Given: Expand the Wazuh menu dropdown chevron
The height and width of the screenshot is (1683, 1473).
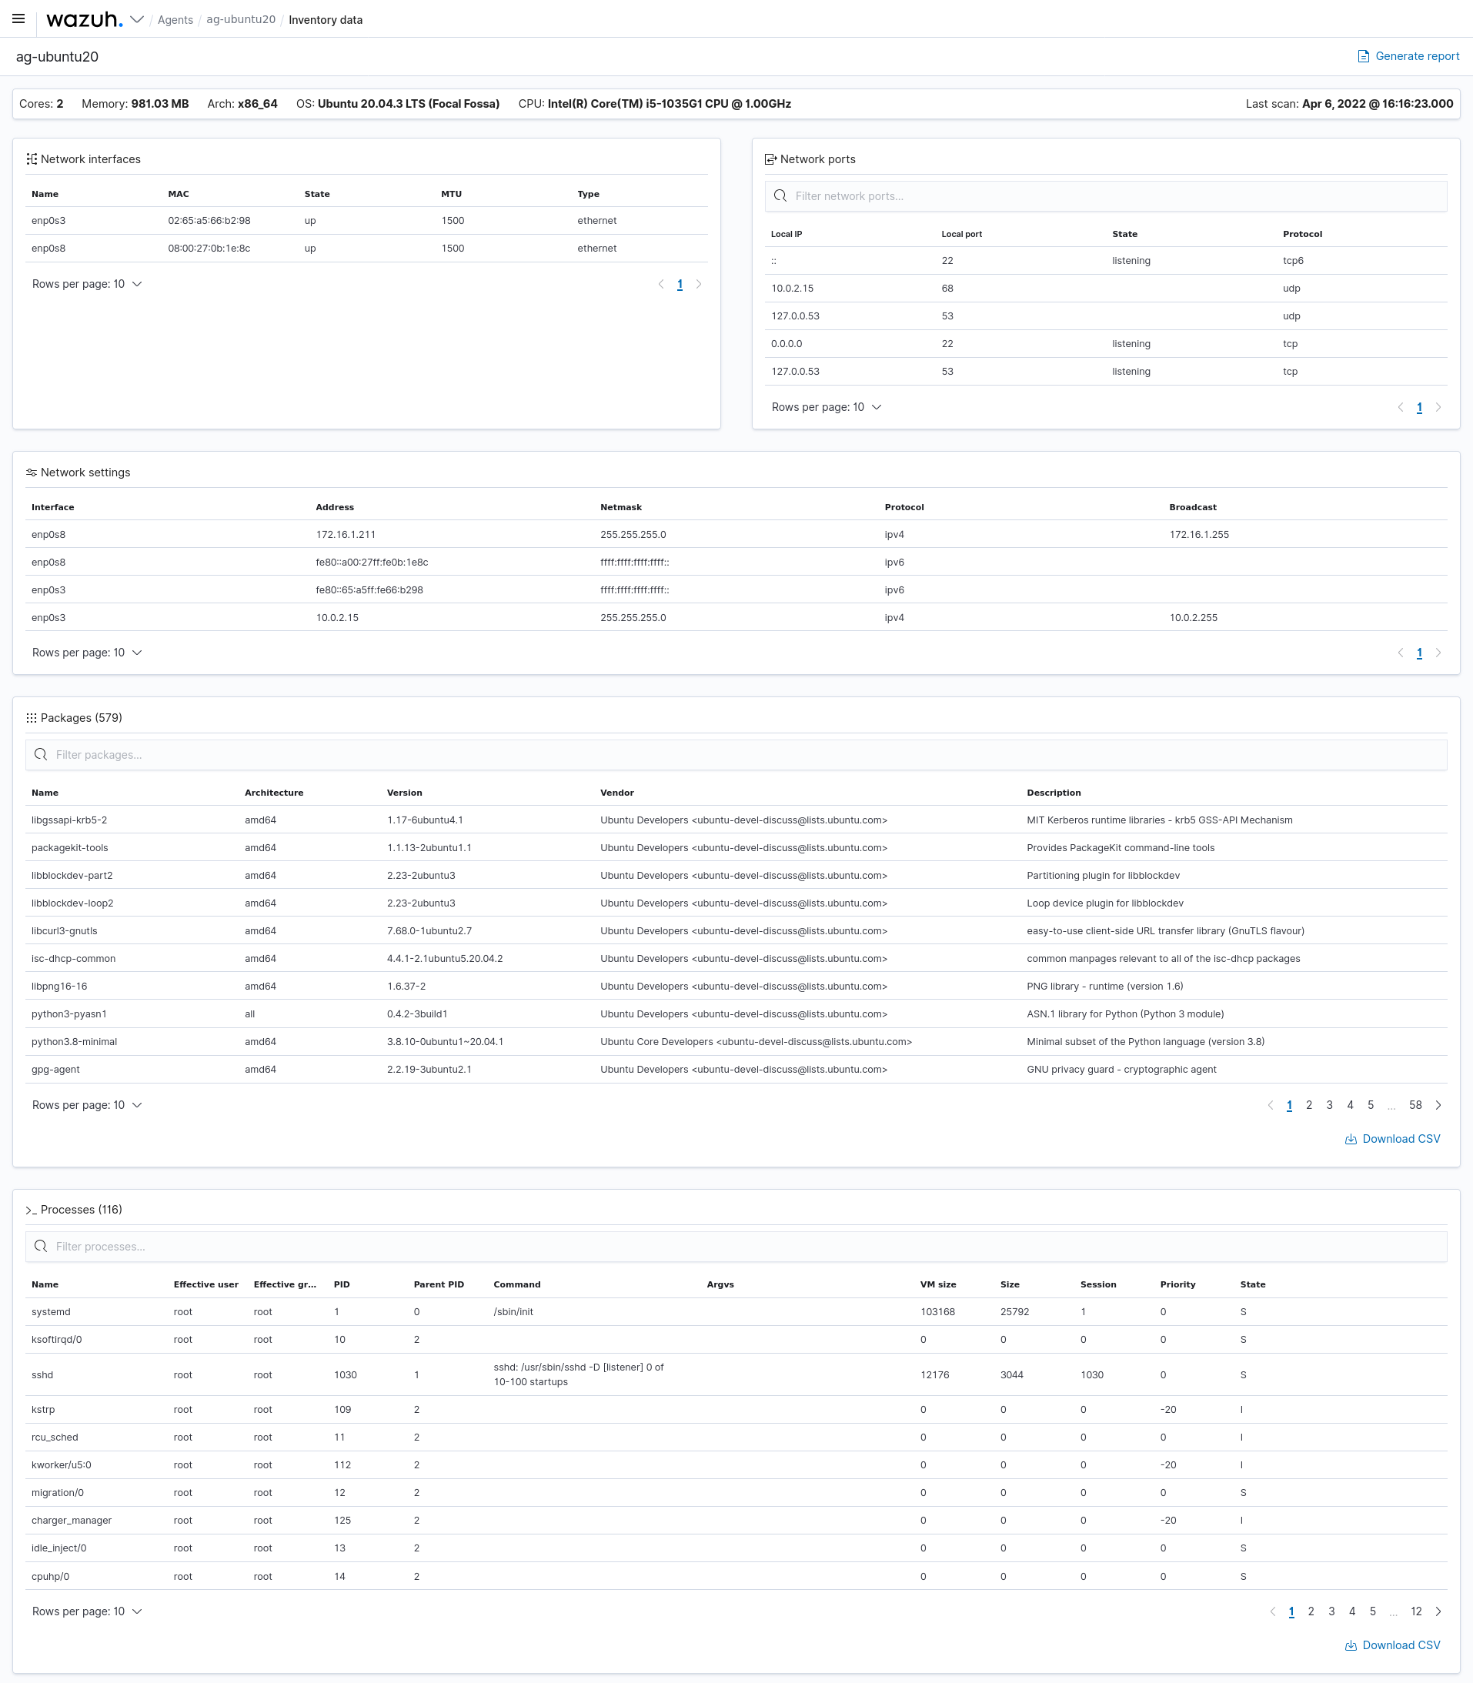Looking at the screenshot, I should (x=137, y=19).
